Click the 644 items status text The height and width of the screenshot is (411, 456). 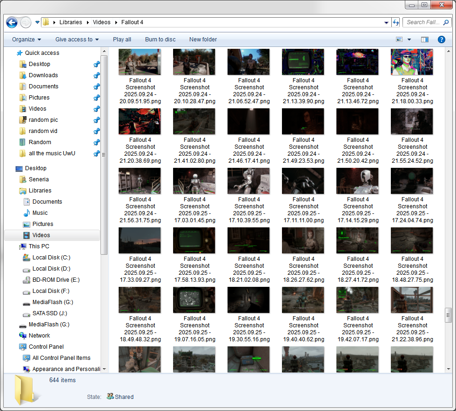[x=62, y=380]
